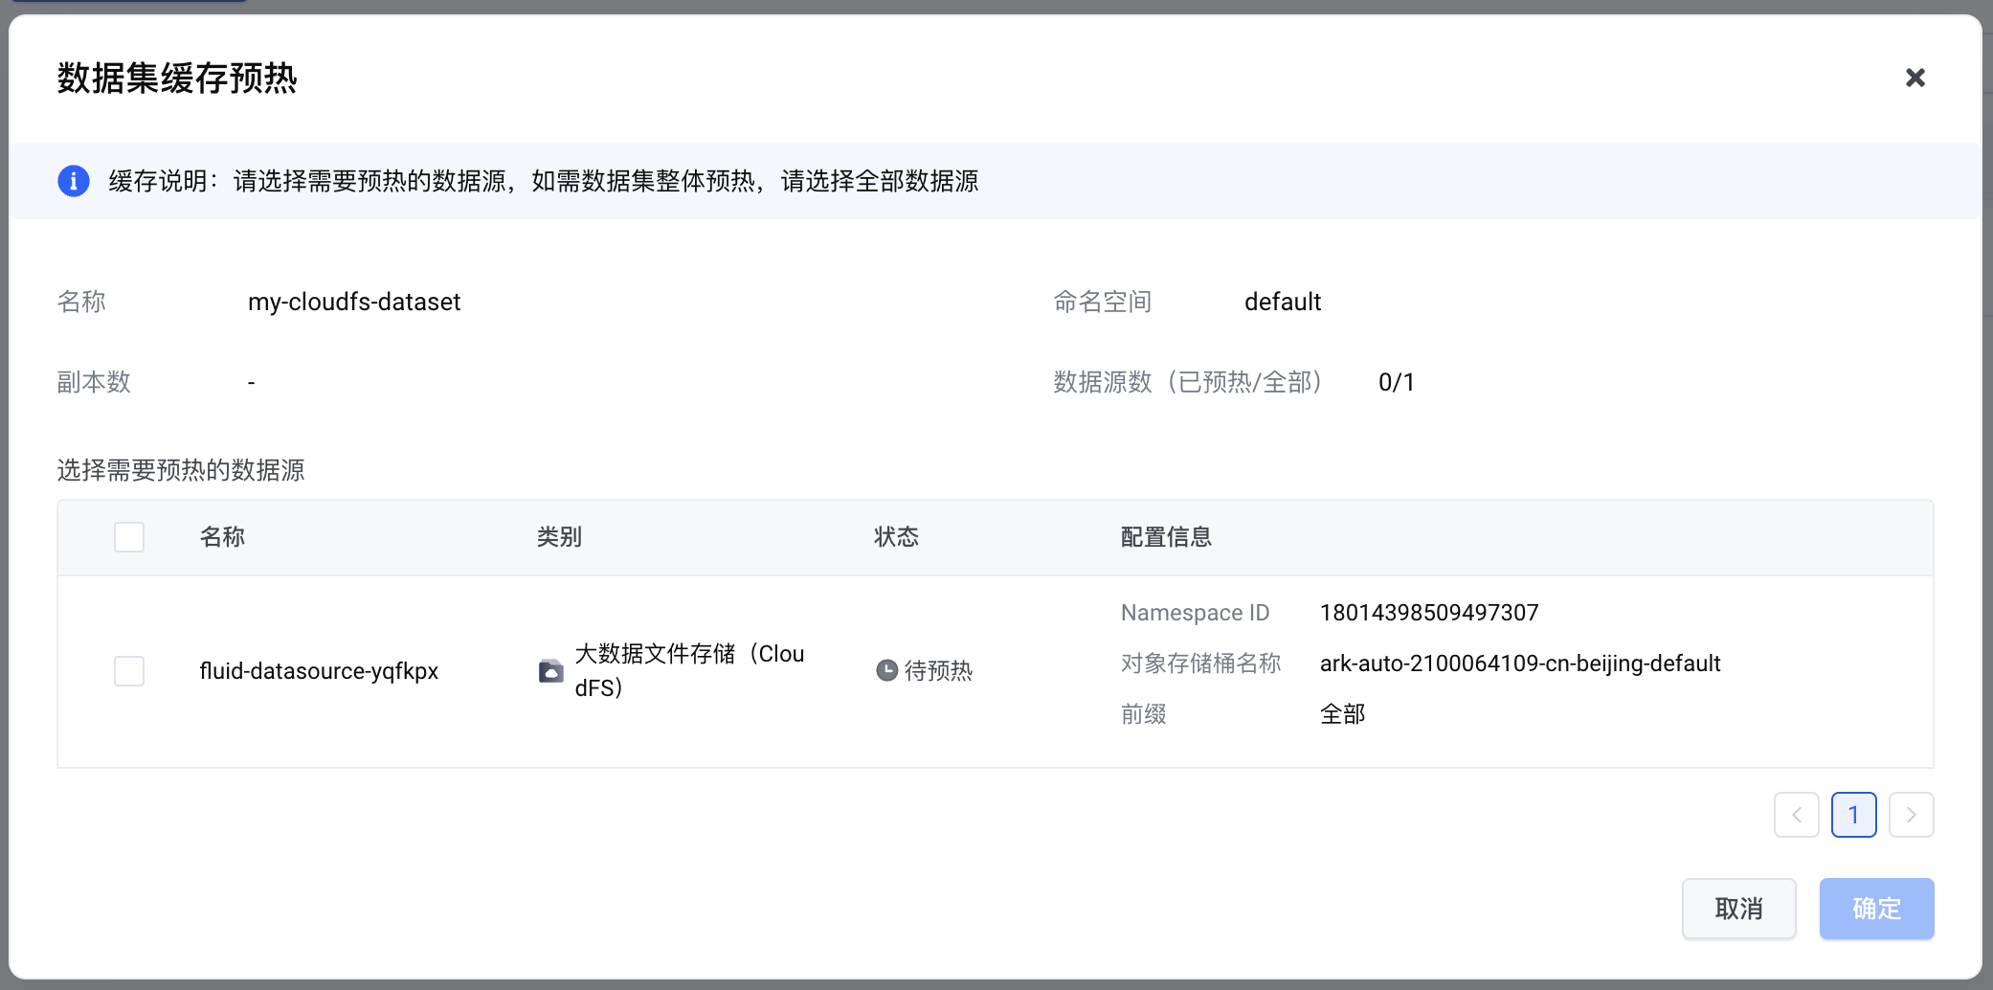Viewport: 1993px width, 990px height.
Task: Click the datasource name fluid-datasource-yqfkpx
Action: (x=319, y=671)
